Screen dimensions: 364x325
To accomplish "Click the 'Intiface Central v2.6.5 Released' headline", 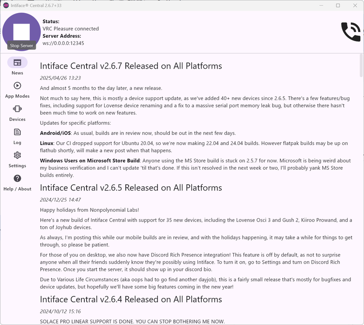I will (x=131, y=188).
